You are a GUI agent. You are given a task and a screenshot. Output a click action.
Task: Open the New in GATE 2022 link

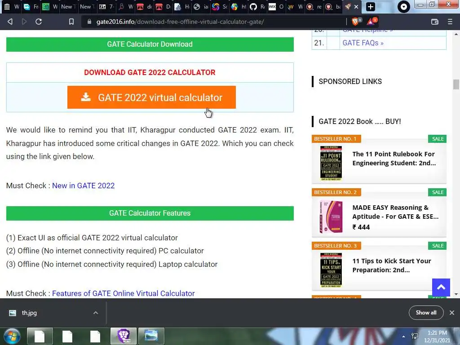[83, 186]
